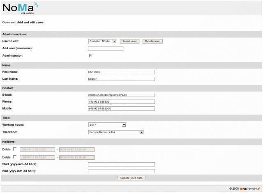Click disabled field 2008-06-12 00:00:00
The width and height of the screenshot is (263, 193).
pos(37,149)
